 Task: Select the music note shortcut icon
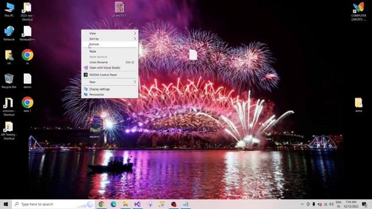click(8, 103)
